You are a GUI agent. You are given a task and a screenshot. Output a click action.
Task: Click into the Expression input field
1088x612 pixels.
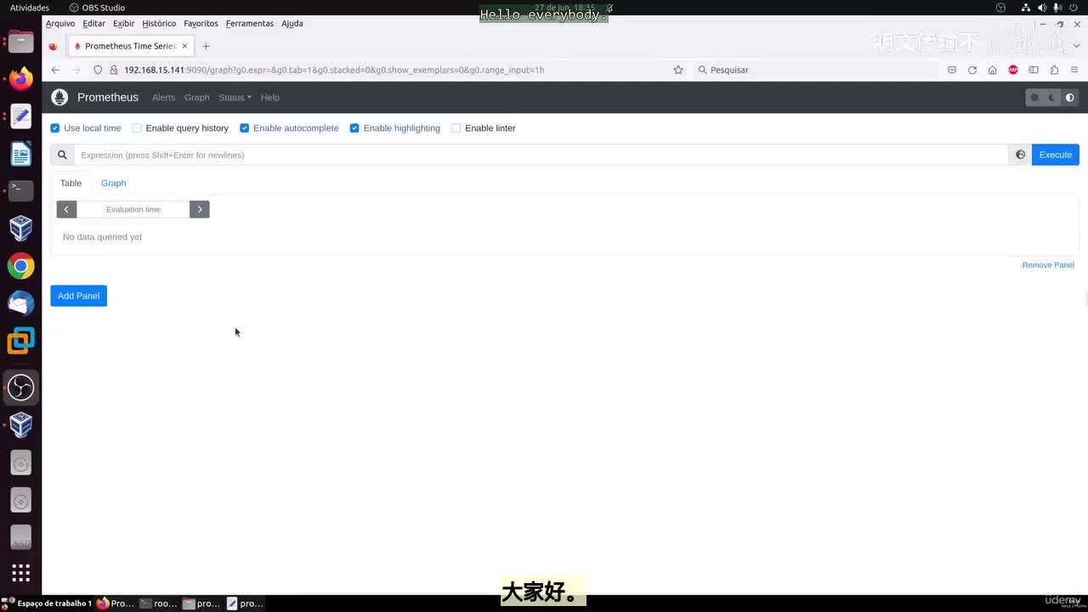[541, 155]
